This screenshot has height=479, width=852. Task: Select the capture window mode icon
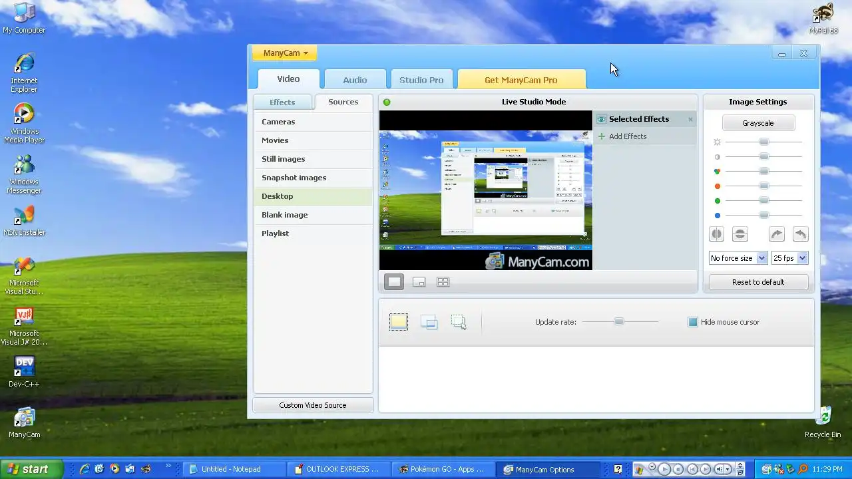point(429,322)
